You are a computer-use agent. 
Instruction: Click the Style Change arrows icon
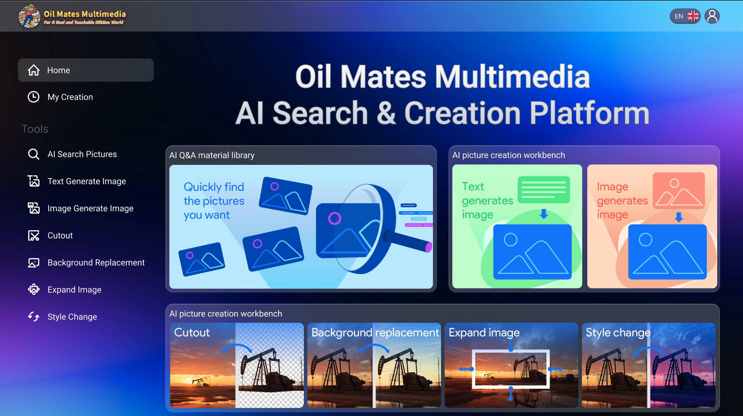click(34, 316)
